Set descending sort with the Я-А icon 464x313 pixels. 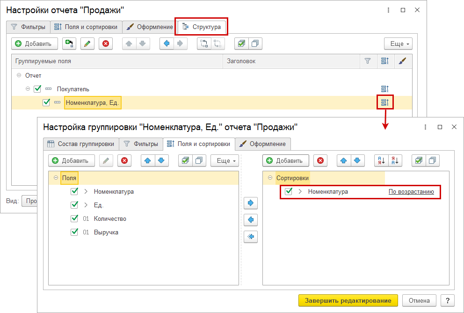pyautogui.click(x=395, y=160)
